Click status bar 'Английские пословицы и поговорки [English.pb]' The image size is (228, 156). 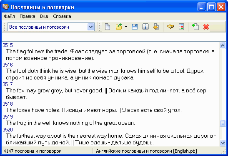pos(146,151)
